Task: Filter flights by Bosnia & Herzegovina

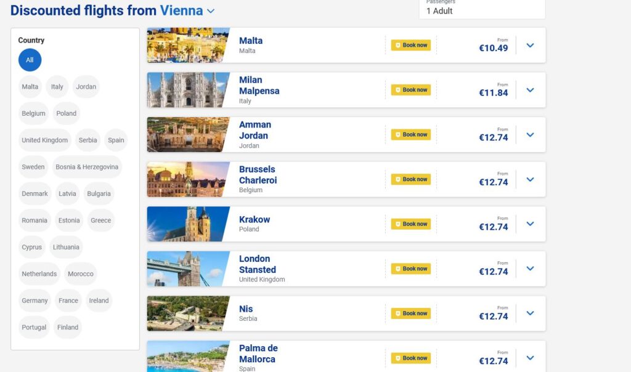Action: pos(86,167)
